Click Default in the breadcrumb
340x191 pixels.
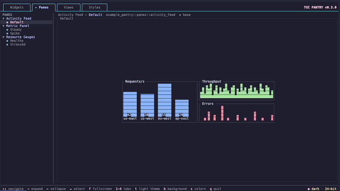pyautogui.click(x=95, y=15)
